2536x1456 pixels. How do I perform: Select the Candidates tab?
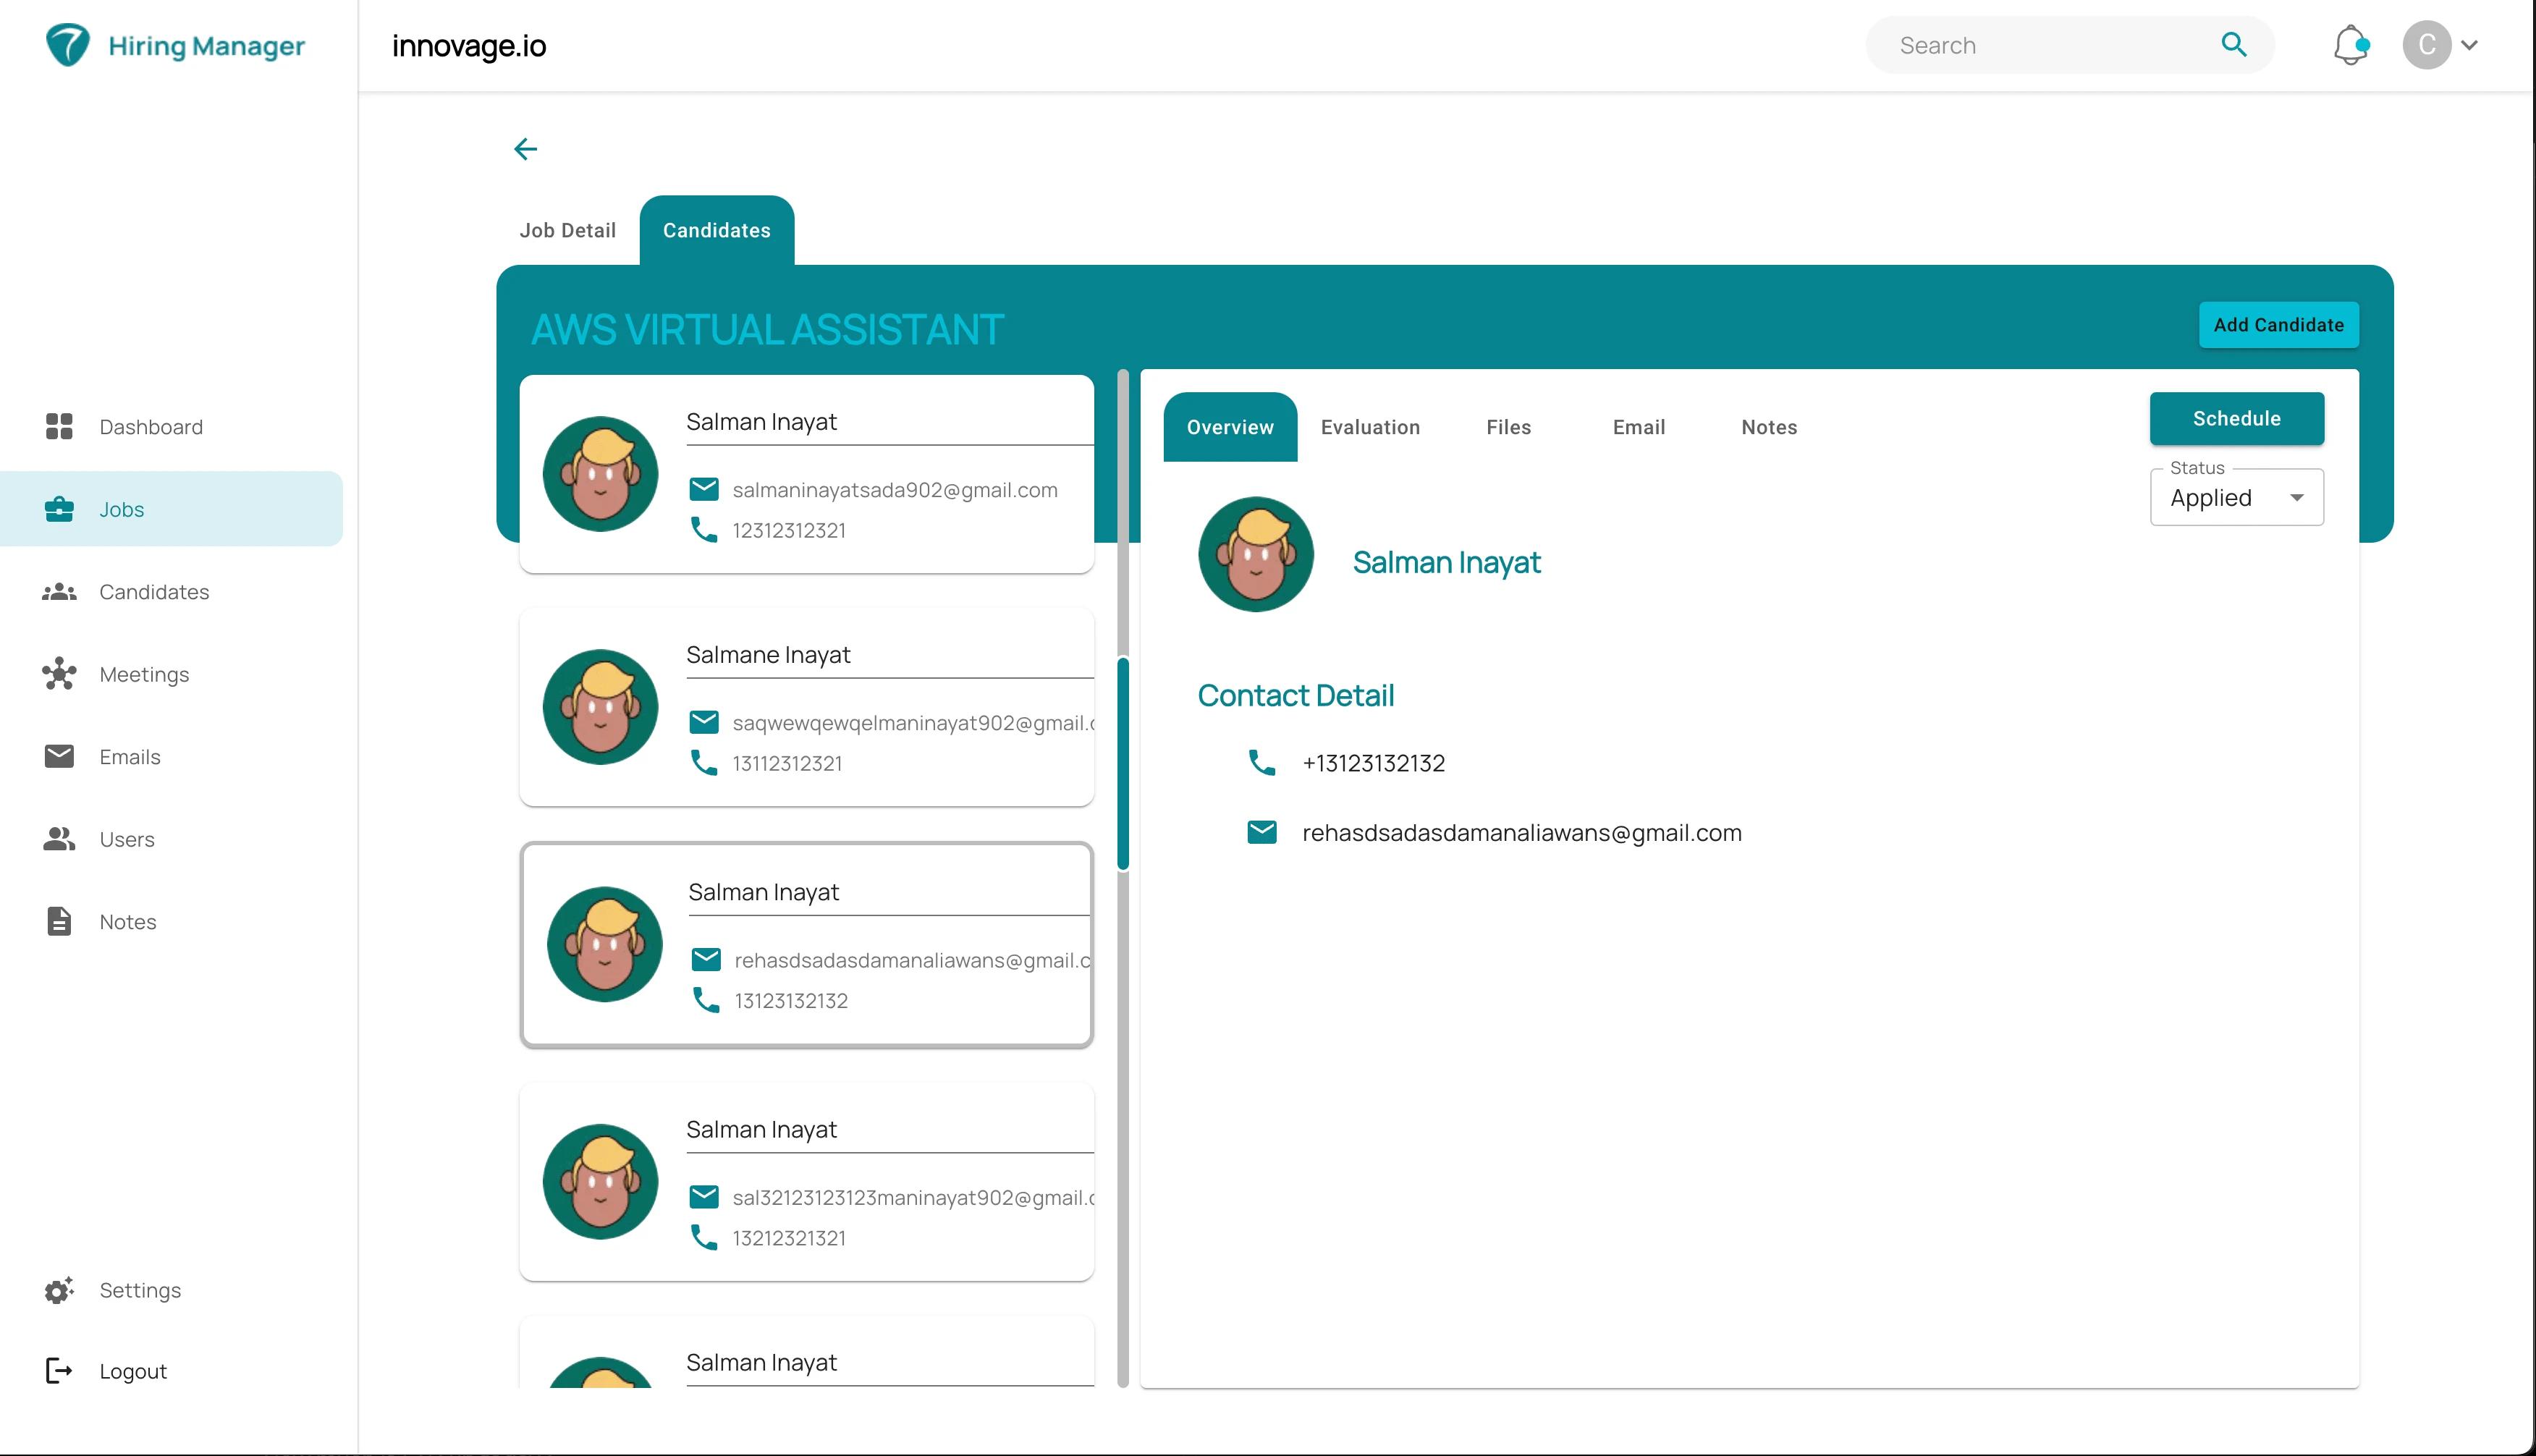click(717, 230)
